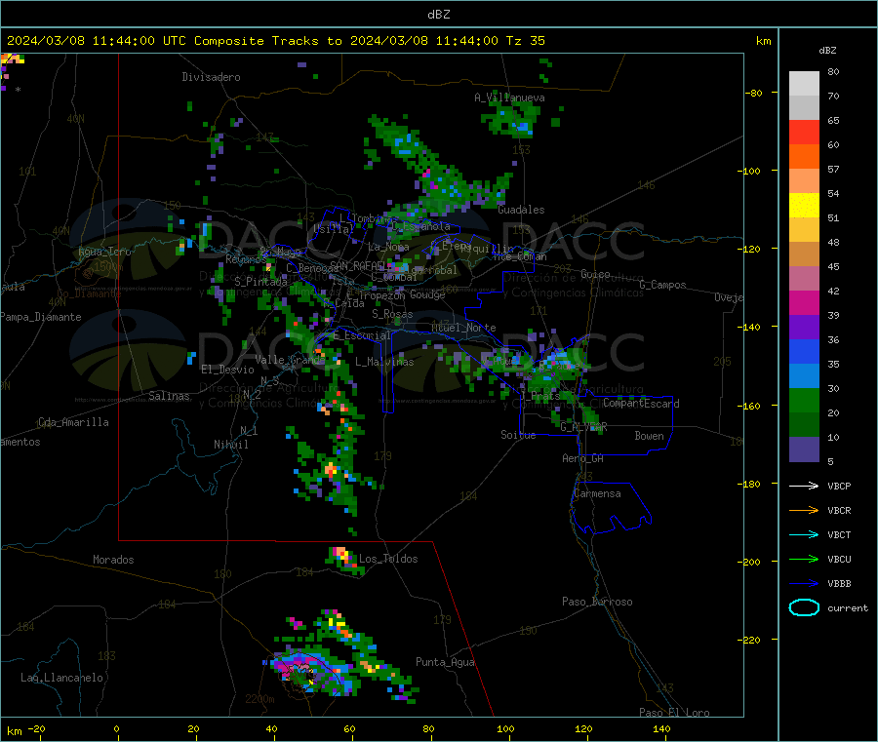Screen dimensions: 878x742
Task: Click the '0' tick on bottom axis
Action: 116,728
